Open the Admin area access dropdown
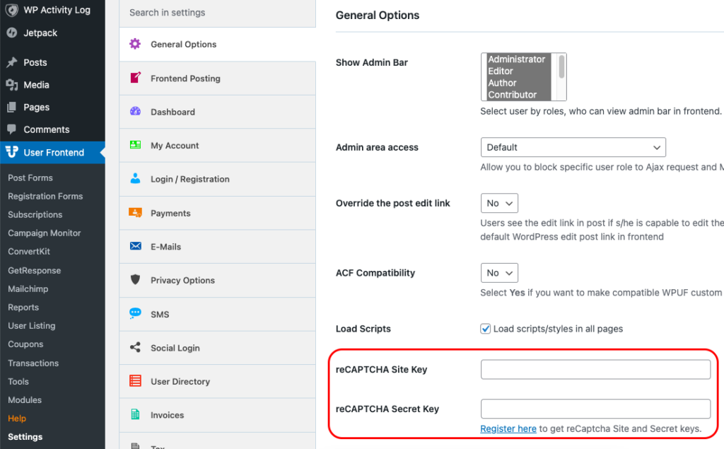This screenshot has width=724, height=449. [x=573, y=147]
